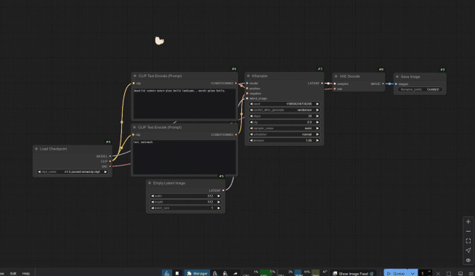Click the positive prompt text area

(x=184, y=104)
